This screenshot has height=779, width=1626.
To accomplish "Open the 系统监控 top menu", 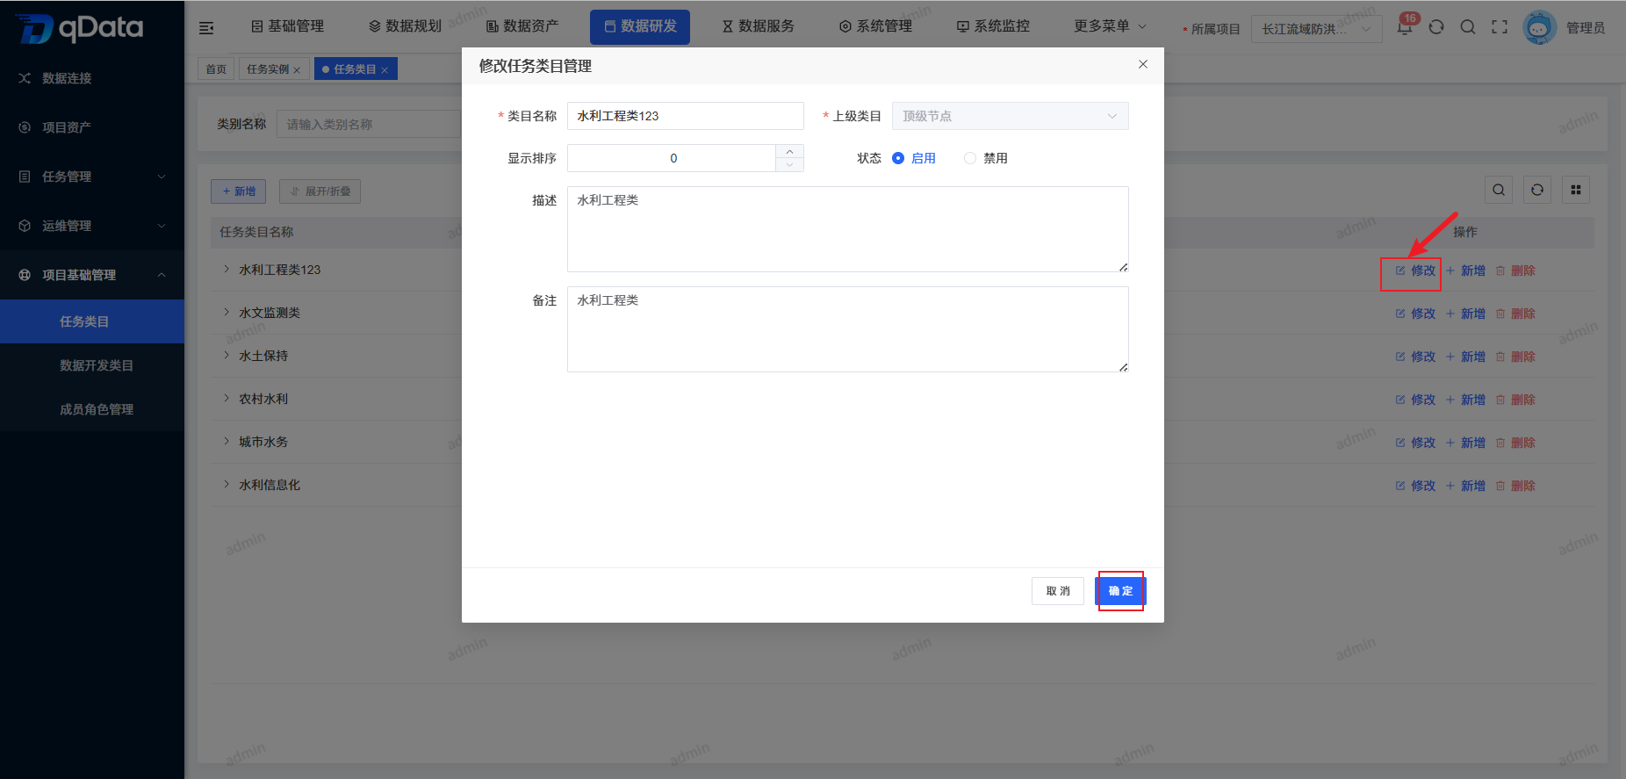I will tap(993, 26).
